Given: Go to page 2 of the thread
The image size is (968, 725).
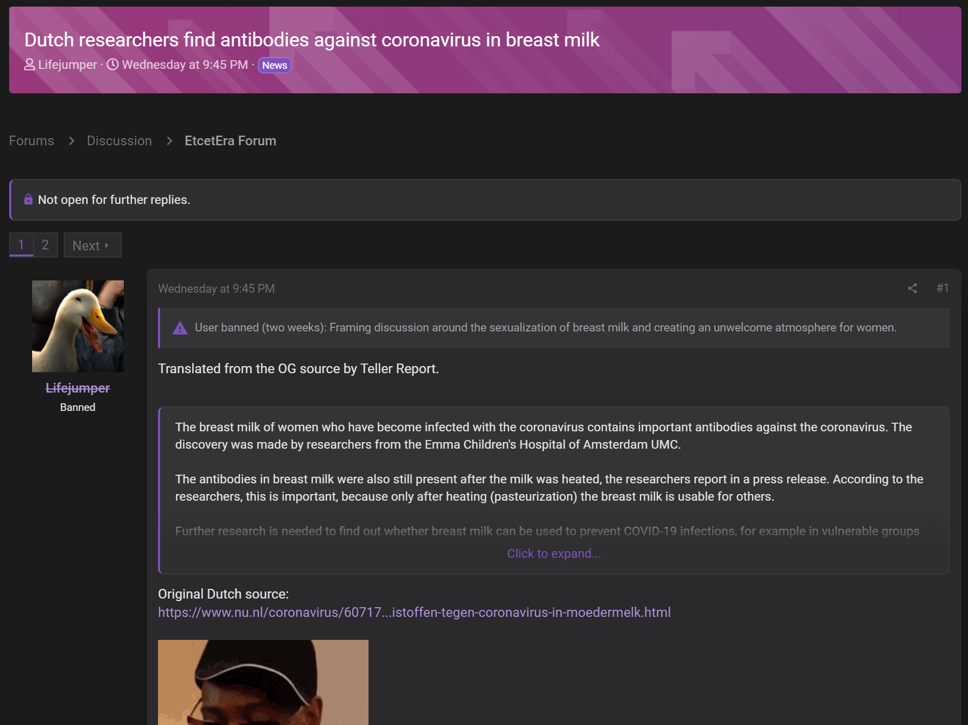Looking at the screenshot, I should tap(45, 245).
